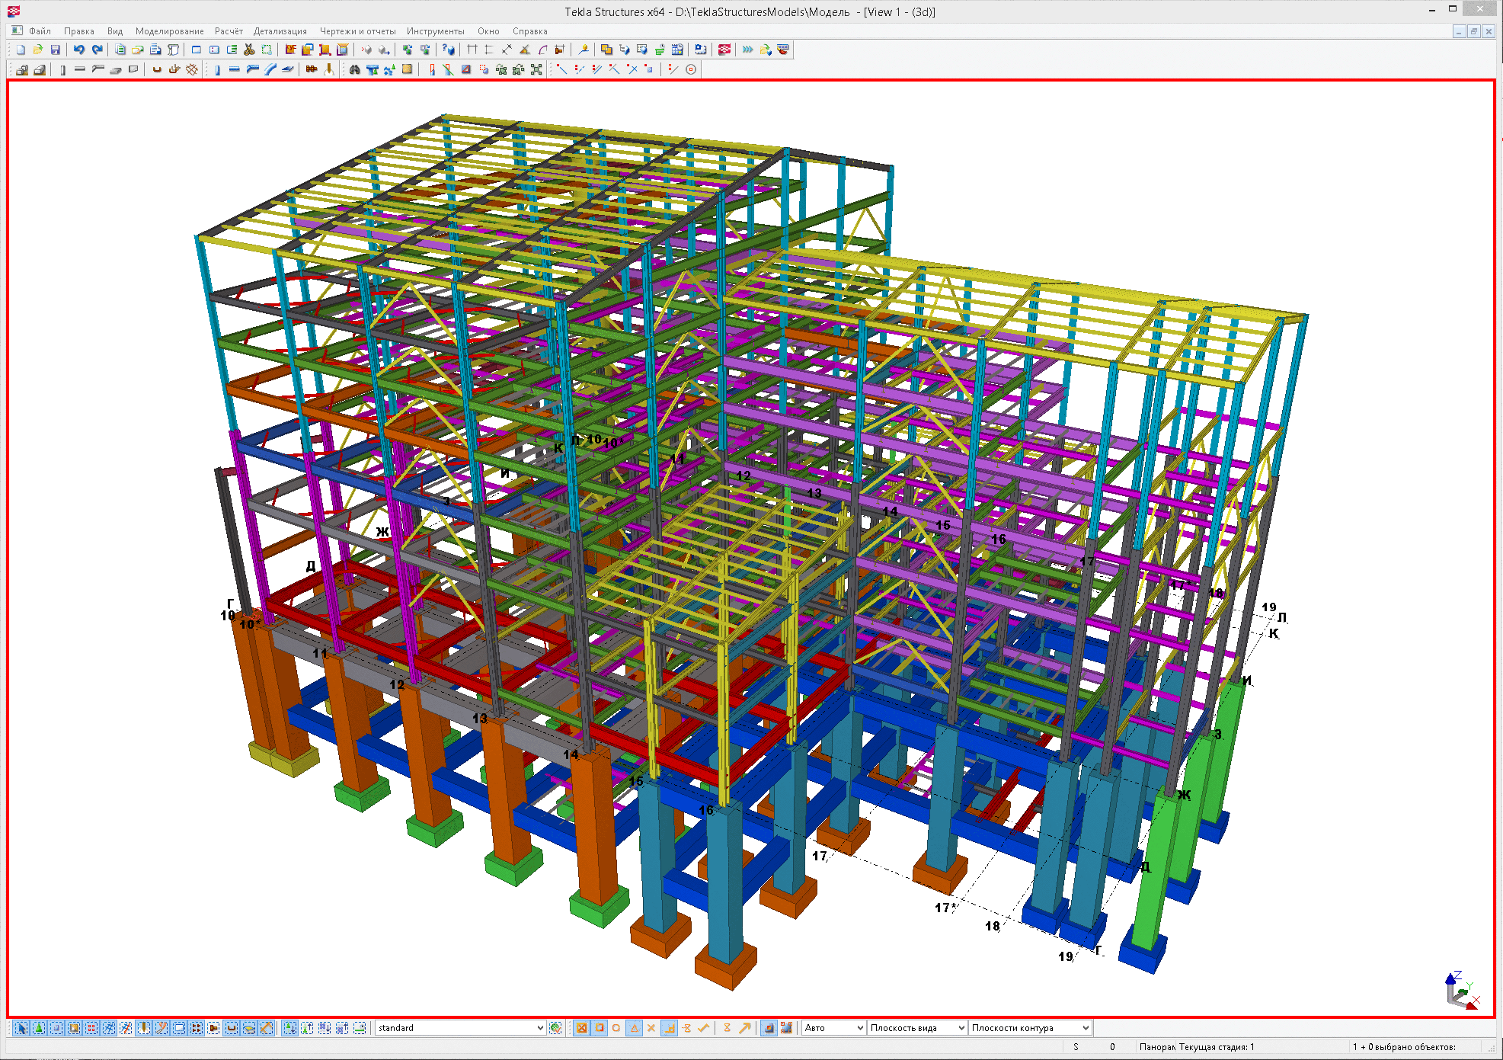Expand the Авто snap depth dropdown
Screen dimensions: 1503x1060
[860, 1028]
